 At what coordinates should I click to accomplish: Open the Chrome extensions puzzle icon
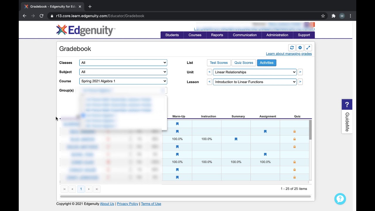click(x=333, y=16)
